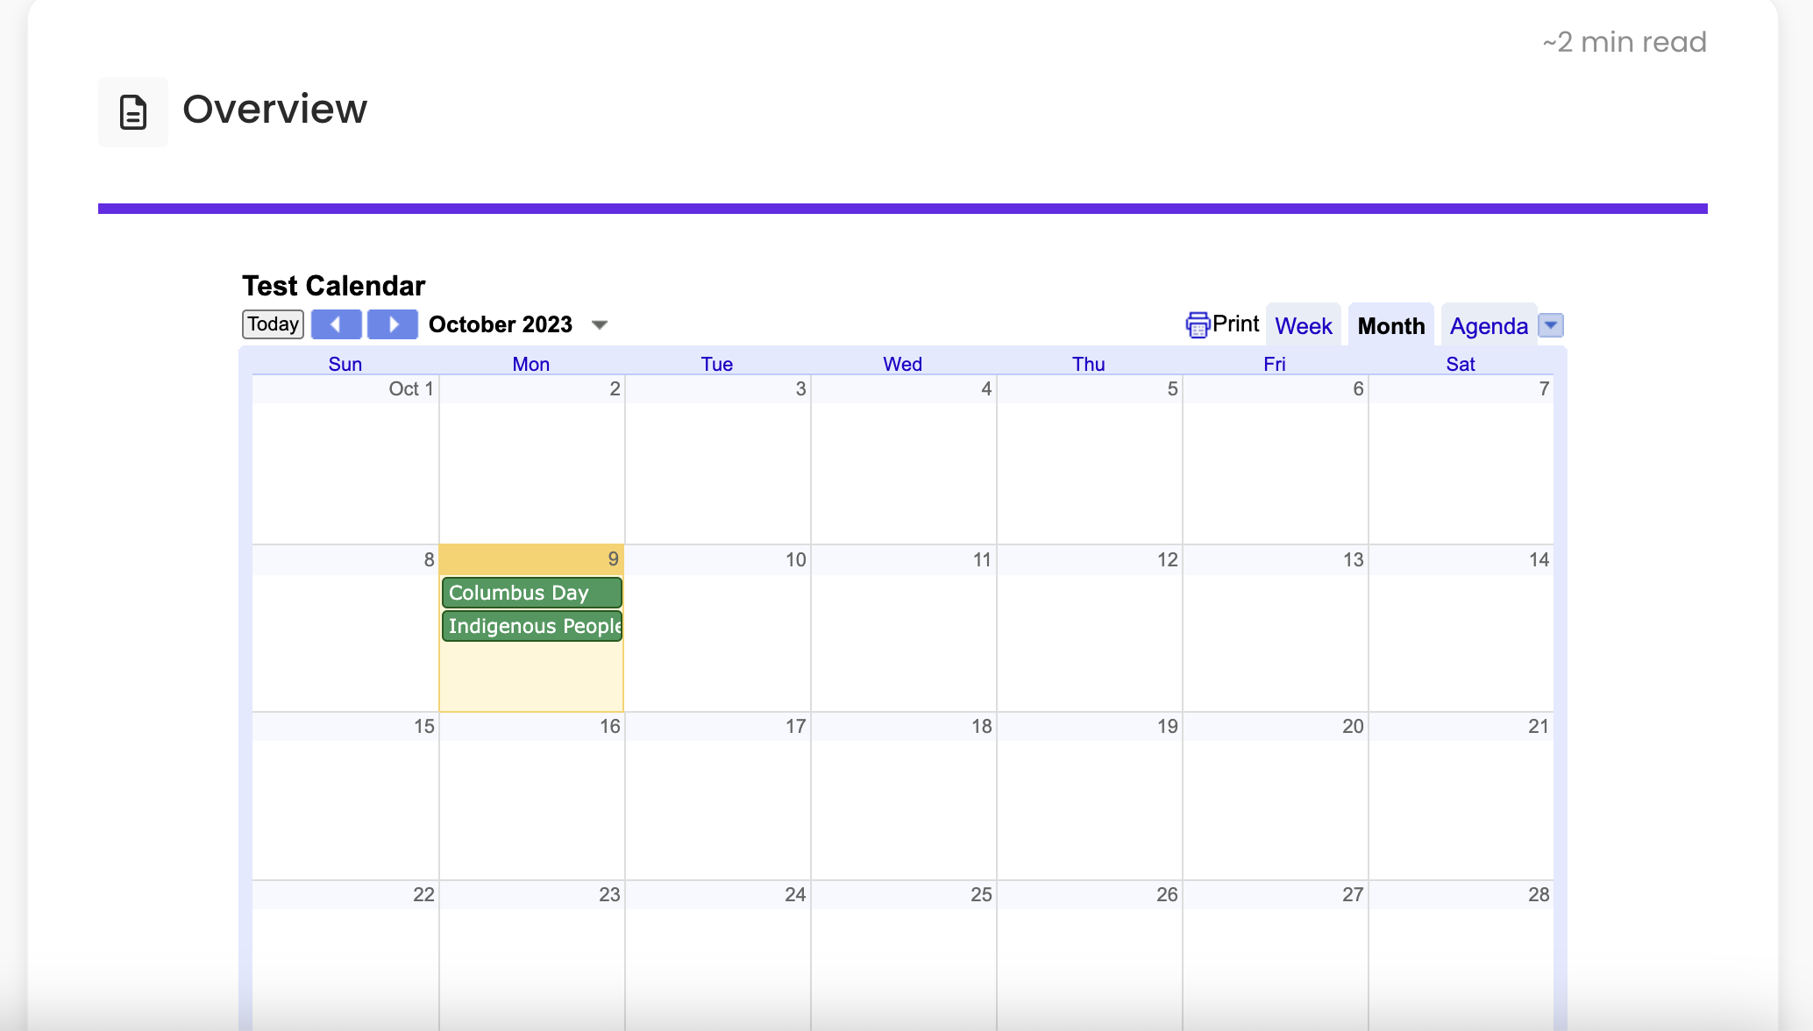Select date 28

point(1539,895)
